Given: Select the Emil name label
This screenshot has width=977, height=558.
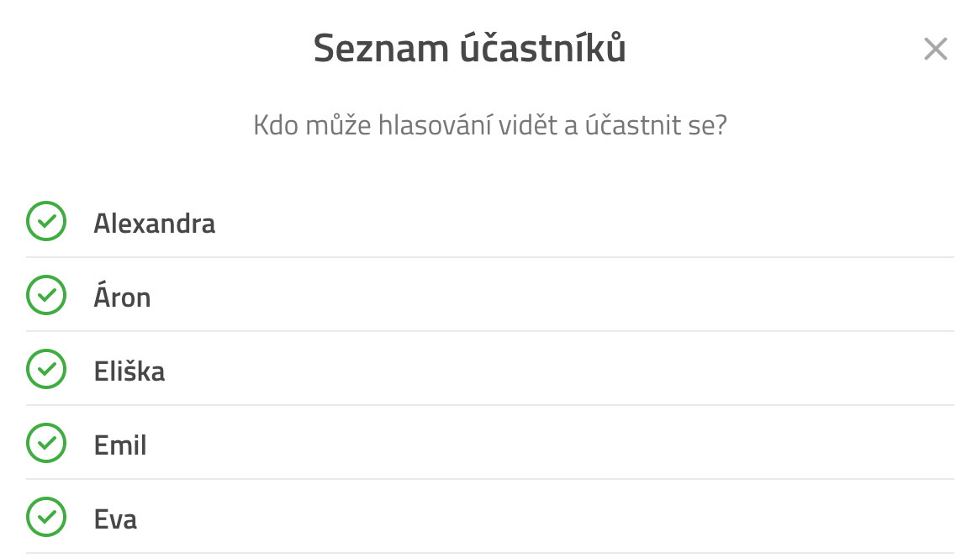Looking at the screenshot, I should (120, 445).
